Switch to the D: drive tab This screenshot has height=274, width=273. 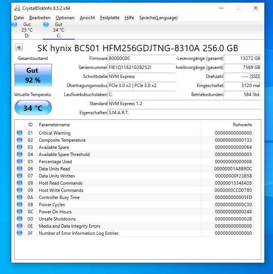pyautogui.click(x=27, y=30)
